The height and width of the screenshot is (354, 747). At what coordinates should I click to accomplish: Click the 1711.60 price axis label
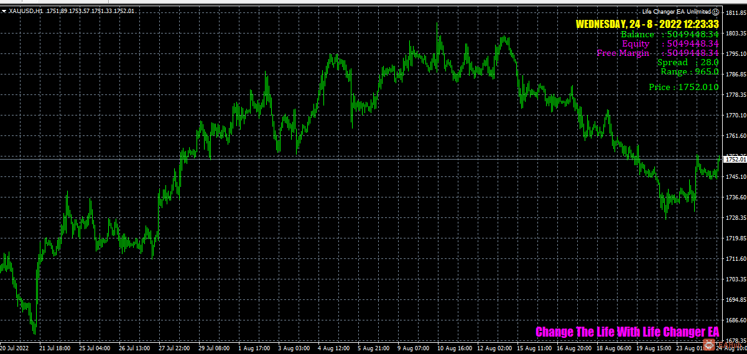(735, 258)
